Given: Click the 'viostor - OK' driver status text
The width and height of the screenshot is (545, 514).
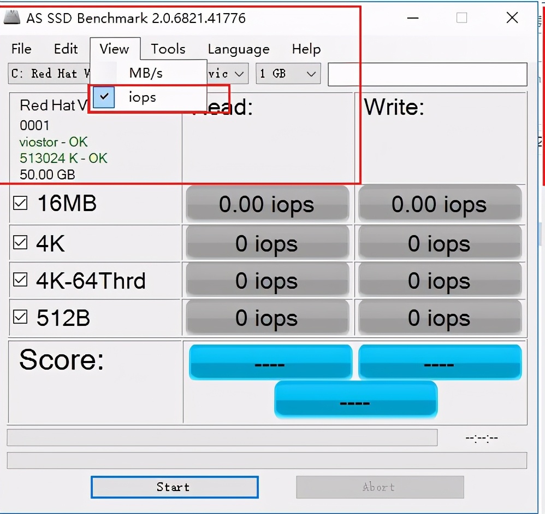Looking at the screenshot, I should click(x=54, y=142).
